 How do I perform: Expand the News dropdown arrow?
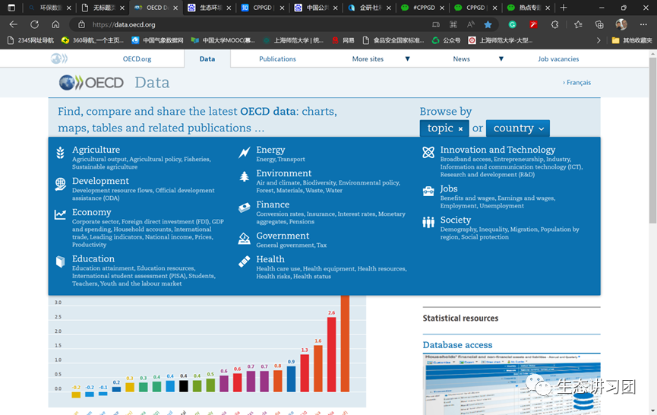(x=501, y=59)
